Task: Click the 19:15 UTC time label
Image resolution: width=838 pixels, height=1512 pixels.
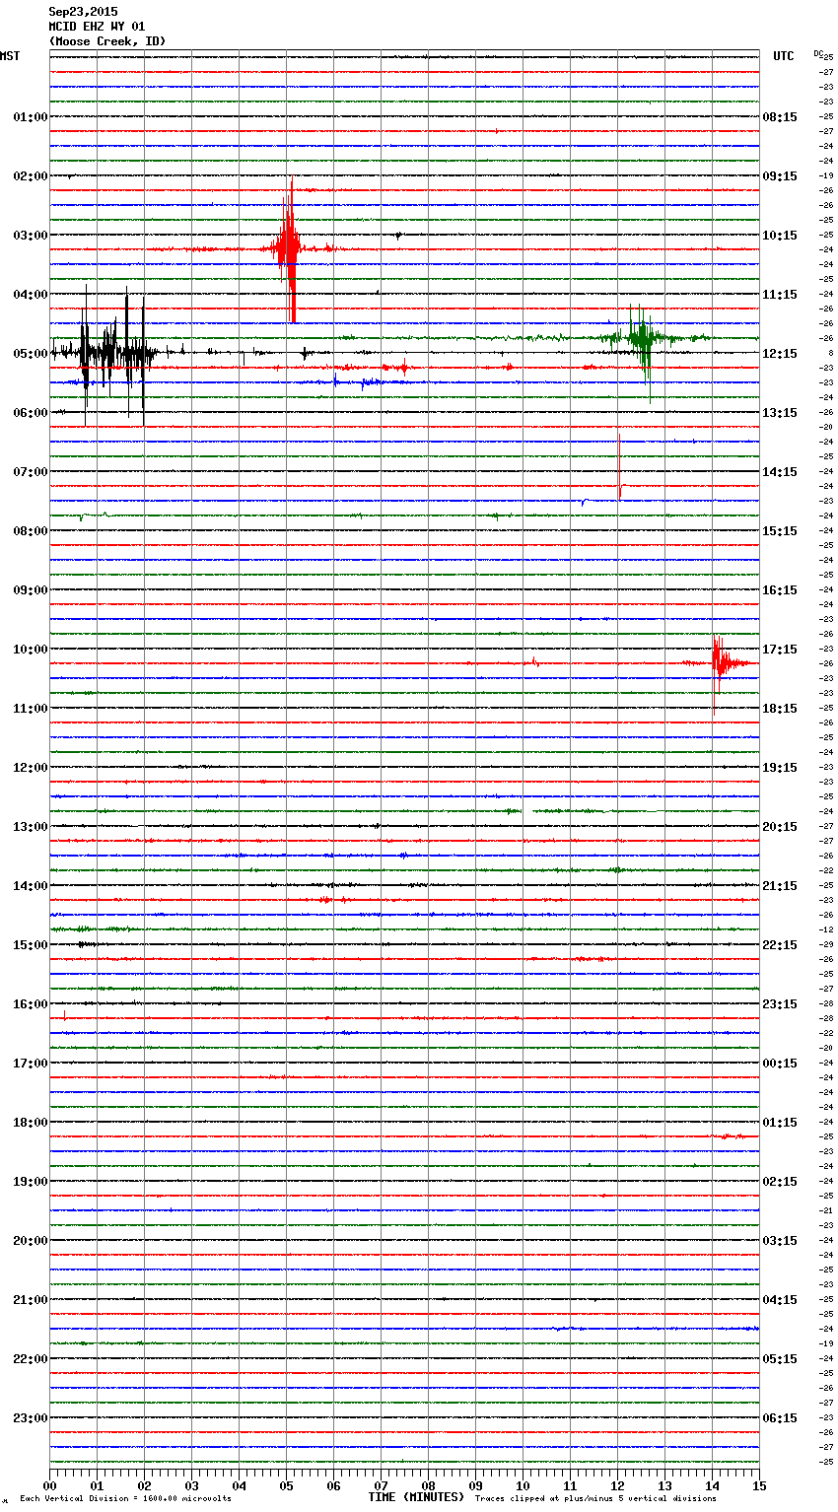Action: point(780,767)
